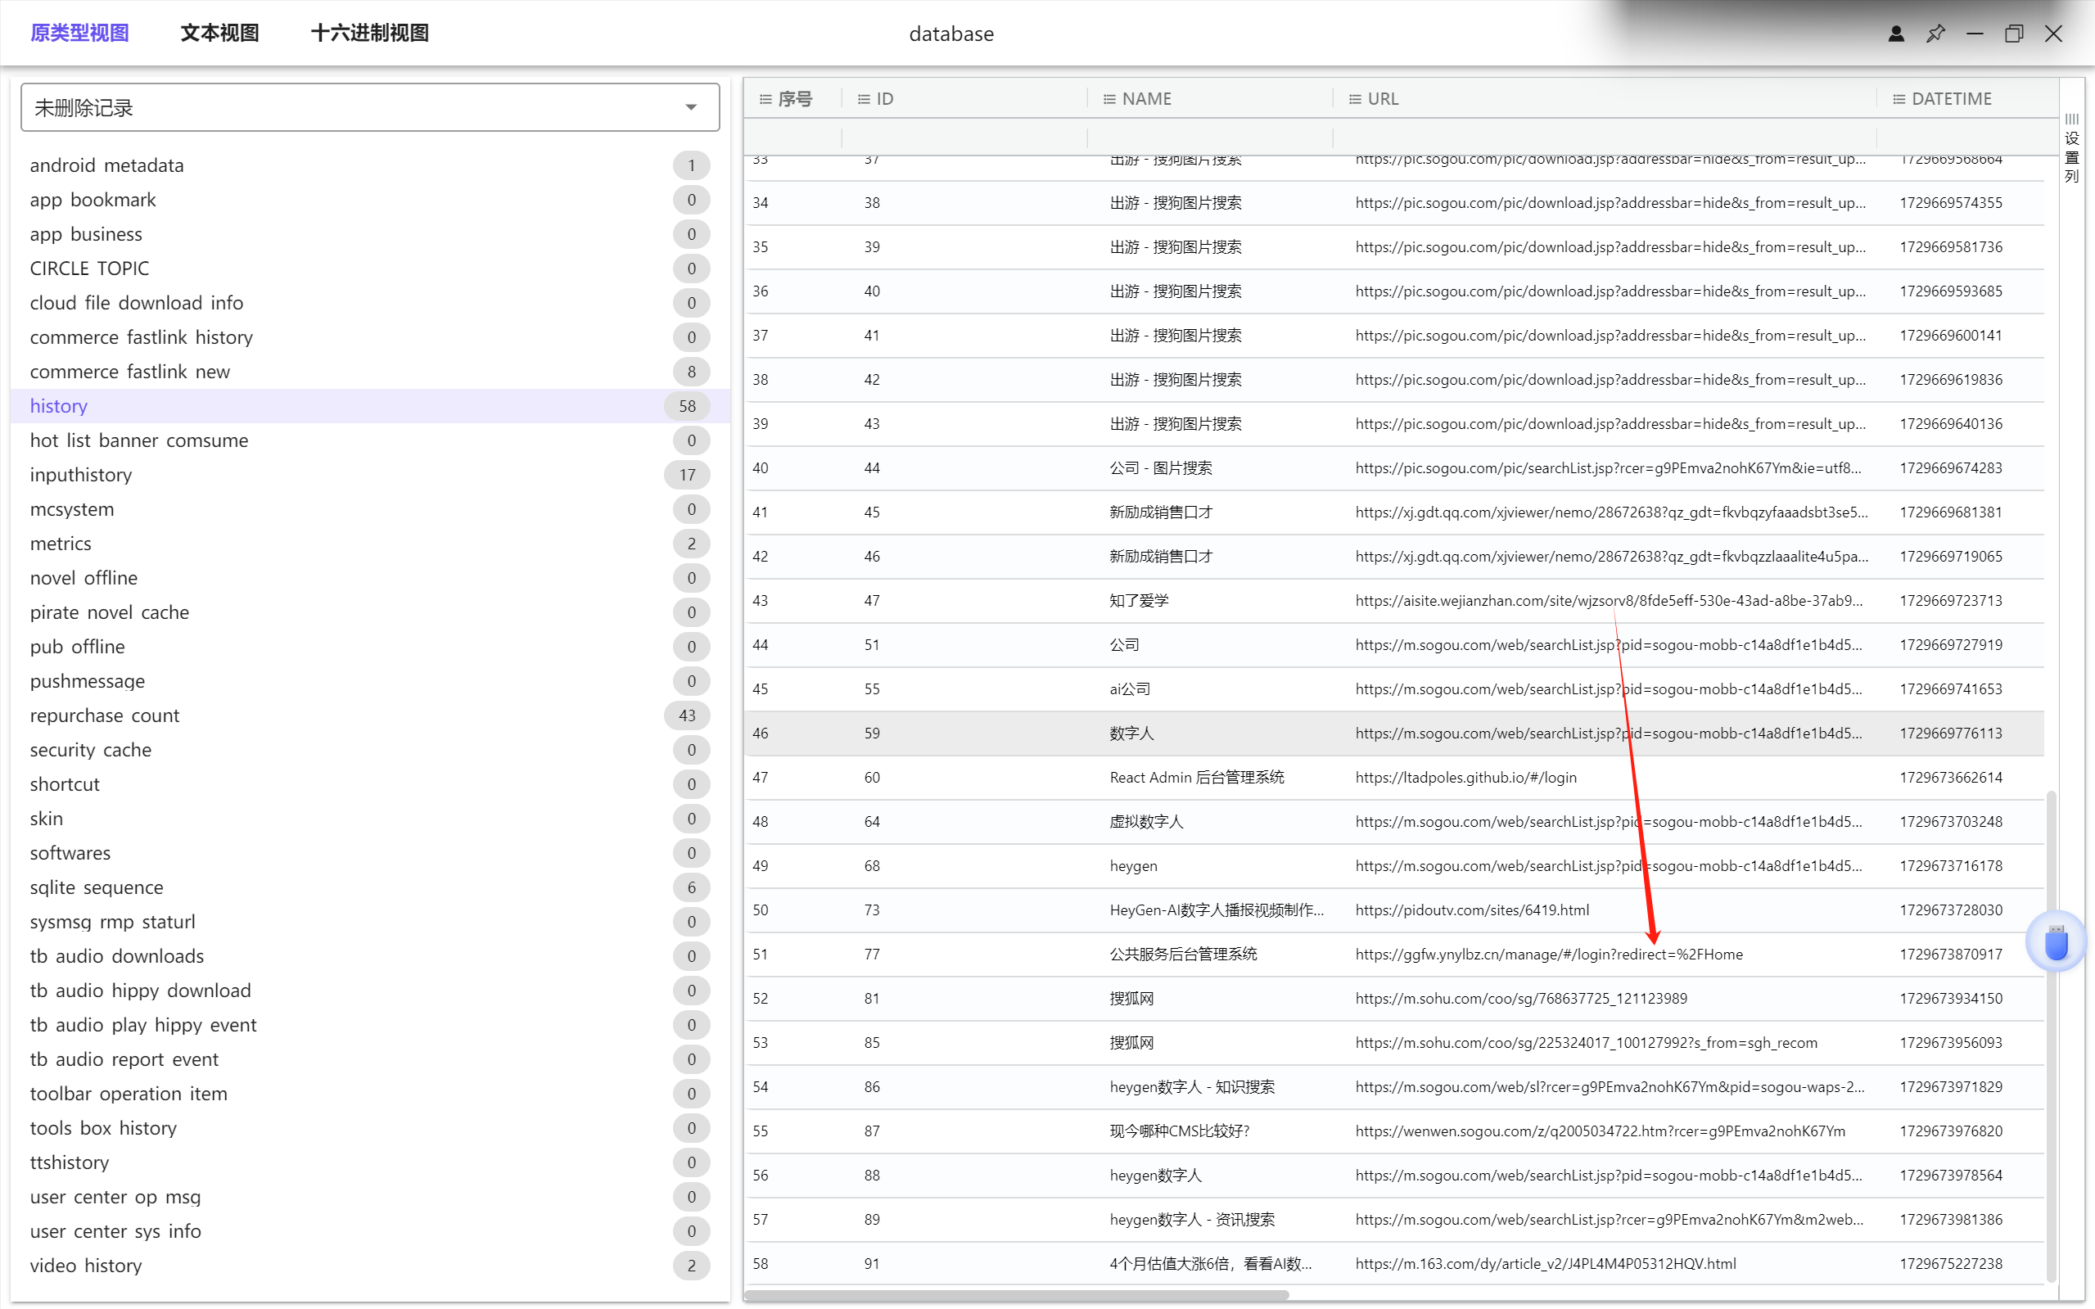The image size is (2095, 1309).
Task: Switch to the 文本视图 tab
Action: coord(219,34)
